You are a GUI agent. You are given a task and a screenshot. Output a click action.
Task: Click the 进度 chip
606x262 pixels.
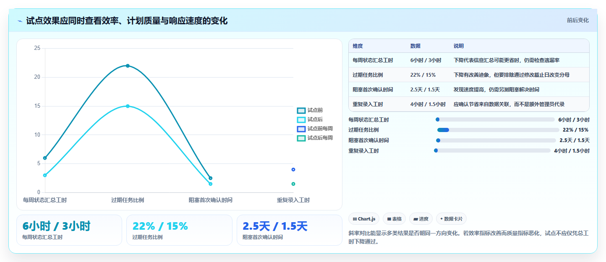point(421,219)
